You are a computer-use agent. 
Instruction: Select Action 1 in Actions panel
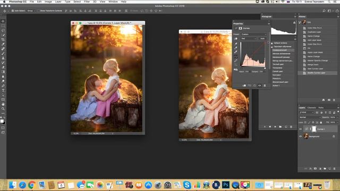pos(276,85)
